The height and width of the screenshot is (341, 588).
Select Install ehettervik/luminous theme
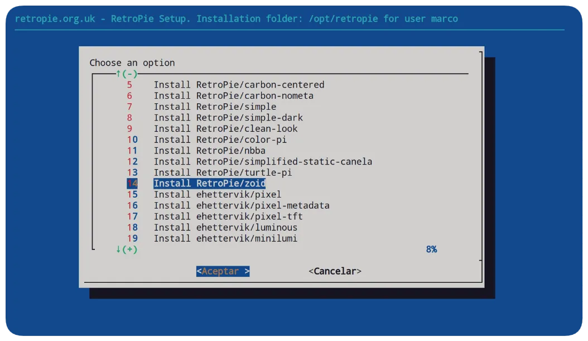tap(225, 227)
